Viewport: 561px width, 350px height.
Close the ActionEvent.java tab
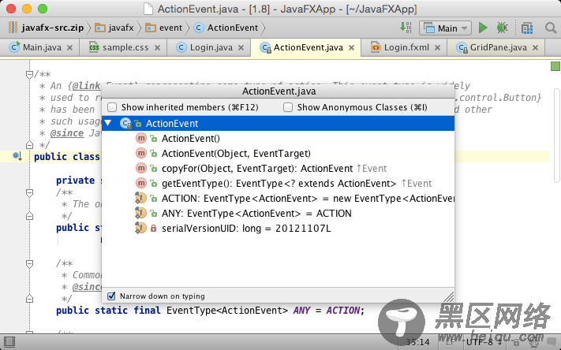click(352, 47)
